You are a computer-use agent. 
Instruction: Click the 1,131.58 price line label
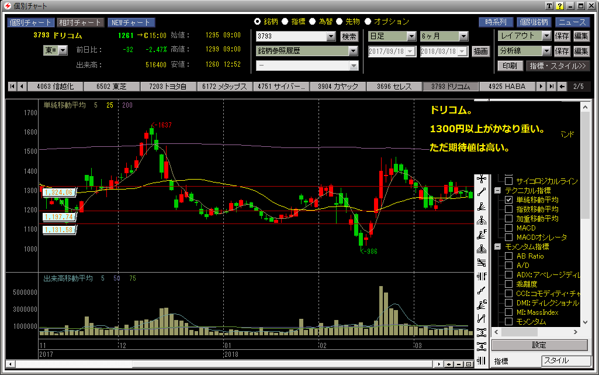pos(59,230)
